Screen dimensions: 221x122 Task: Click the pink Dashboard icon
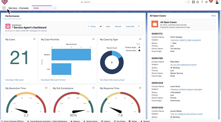tap(8, 26)
